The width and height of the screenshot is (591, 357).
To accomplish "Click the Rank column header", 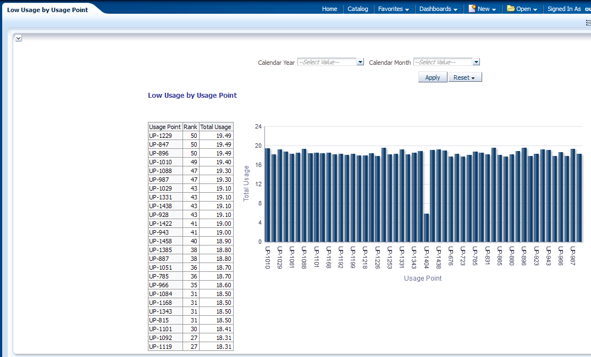I will [191, 127].
